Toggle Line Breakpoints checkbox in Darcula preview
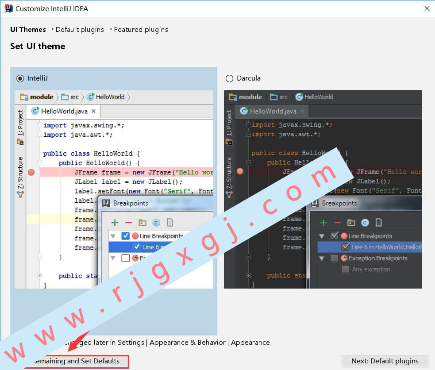The image size is (435, 370). [x=334, y=236]
